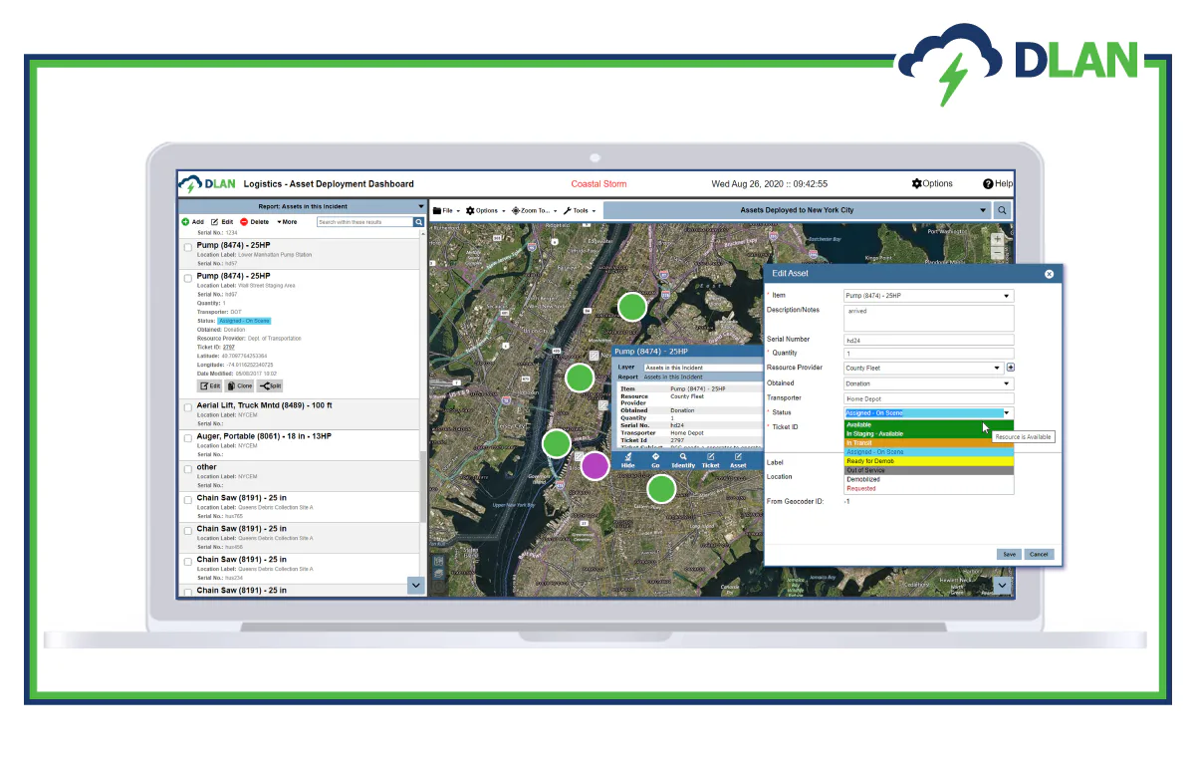Image resolution: width=1195 pixels, height=759 pixels.
Task: Click the map search magnifier button
Action: coord(1003,210)
